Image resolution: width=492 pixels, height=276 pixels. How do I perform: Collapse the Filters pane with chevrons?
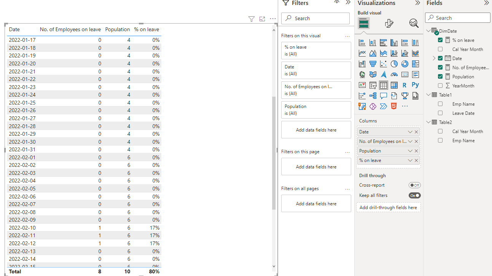point(348,3)
